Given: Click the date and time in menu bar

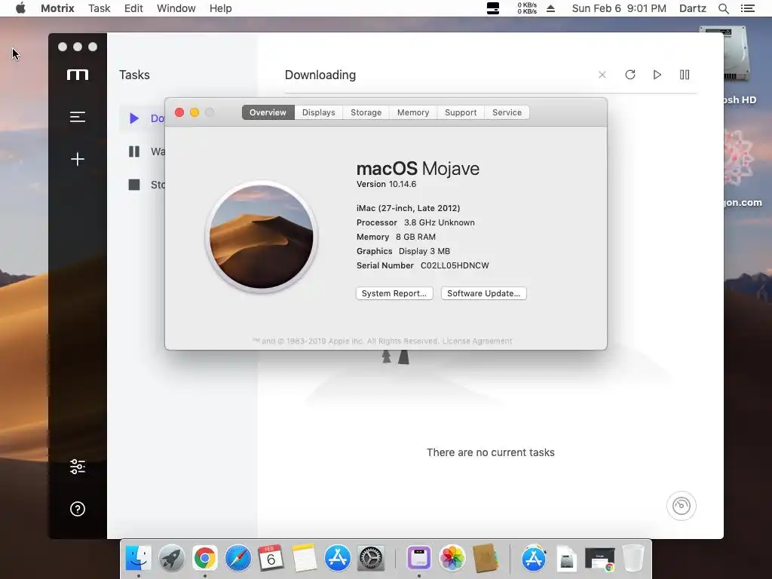Looking at the screenshot, I should click(619, 8).
